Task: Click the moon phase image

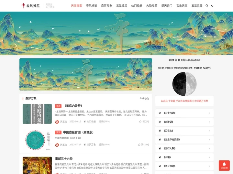Action: (x=184, y=84)
